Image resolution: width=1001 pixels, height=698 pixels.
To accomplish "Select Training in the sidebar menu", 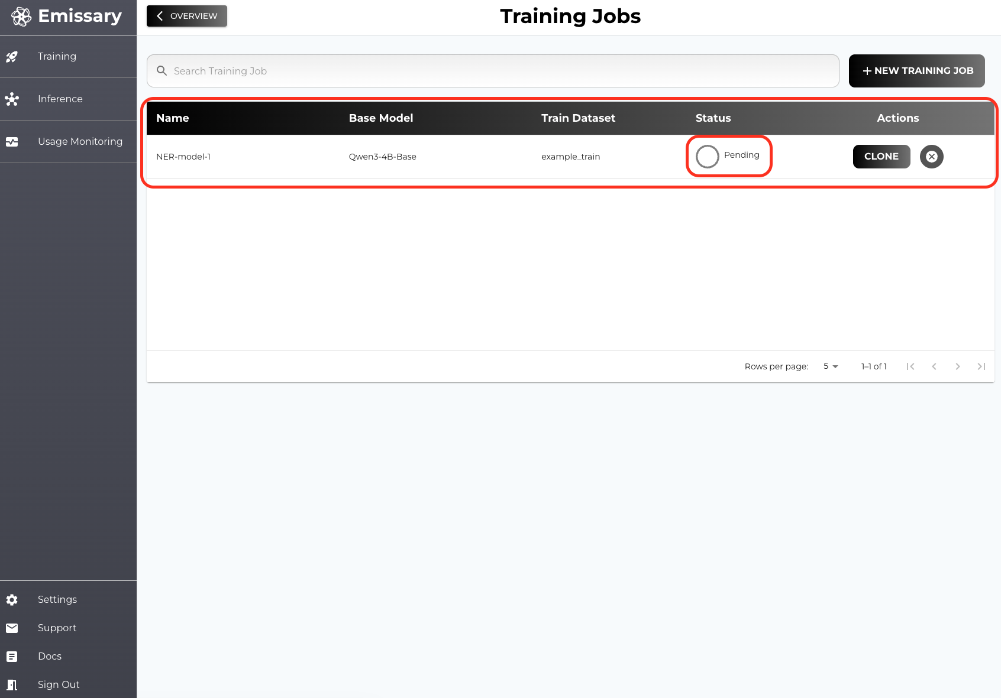I will [x=57, y=57].
